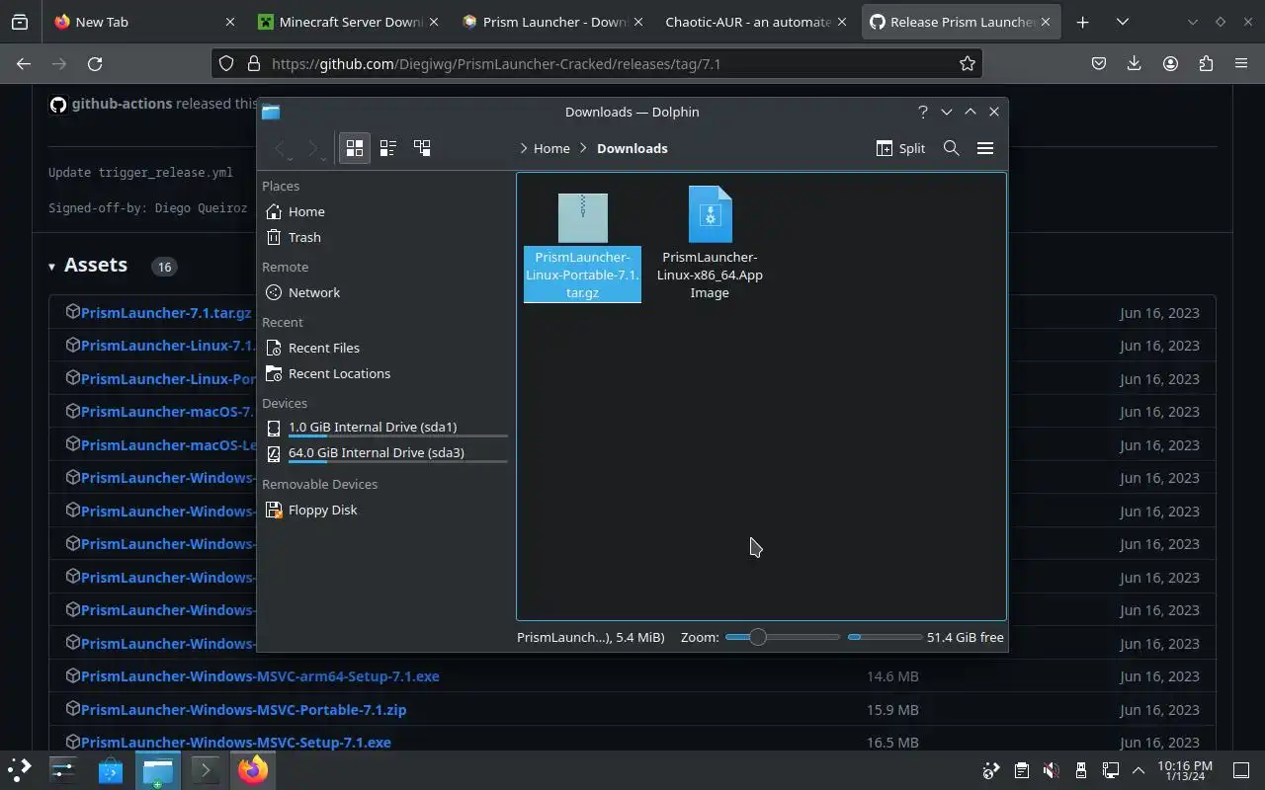Bookmark page with star icon

click(x=968, y=63)
